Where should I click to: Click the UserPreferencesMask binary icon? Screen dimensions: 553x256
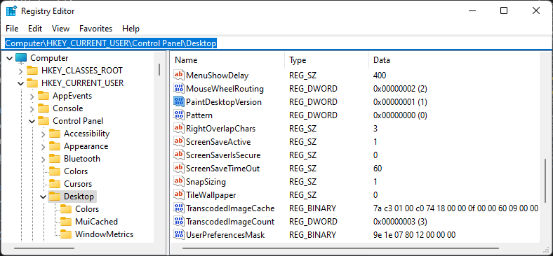[x=179, y=234]
